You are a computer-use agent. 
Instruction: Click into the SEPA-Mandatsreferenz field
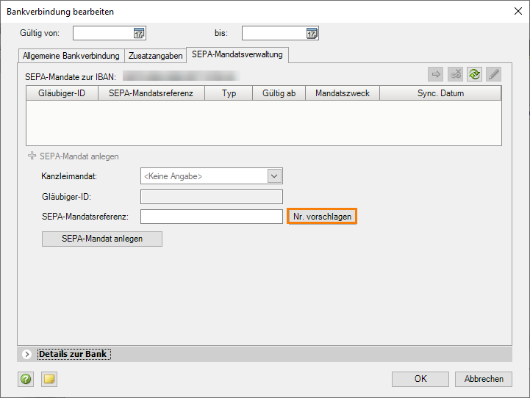tap(211, 217)
